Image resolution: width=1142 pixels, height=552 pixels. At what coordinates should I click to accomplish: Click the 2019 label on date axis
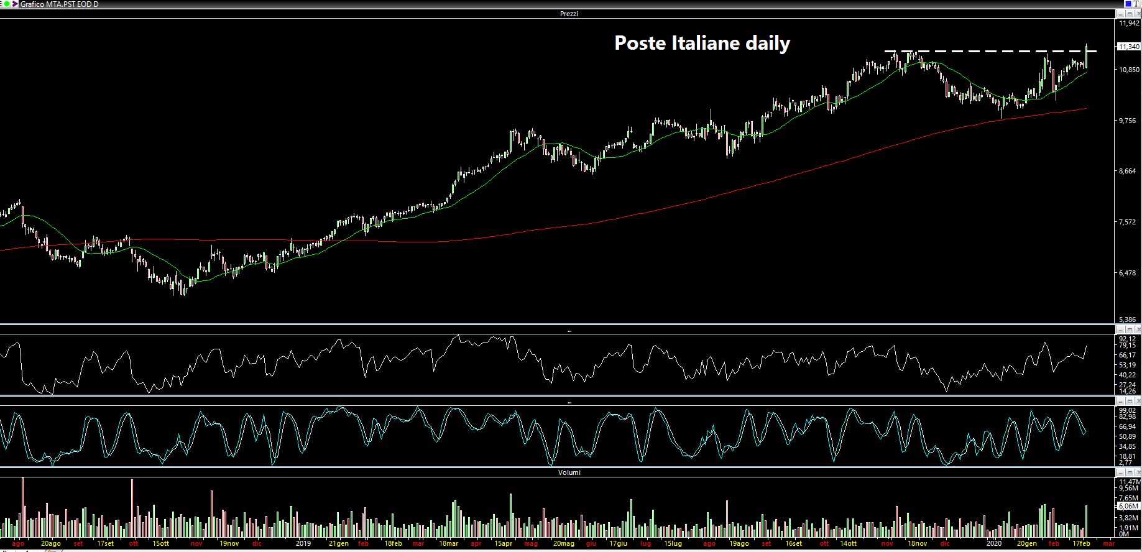(x=303, y=543)
